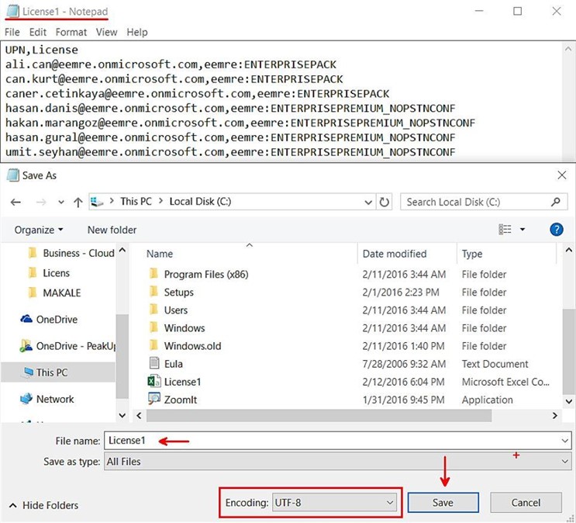The width and height of the screenshot is (576, 523).
Task: Click the Save button
Action: [x=443, y=503]
